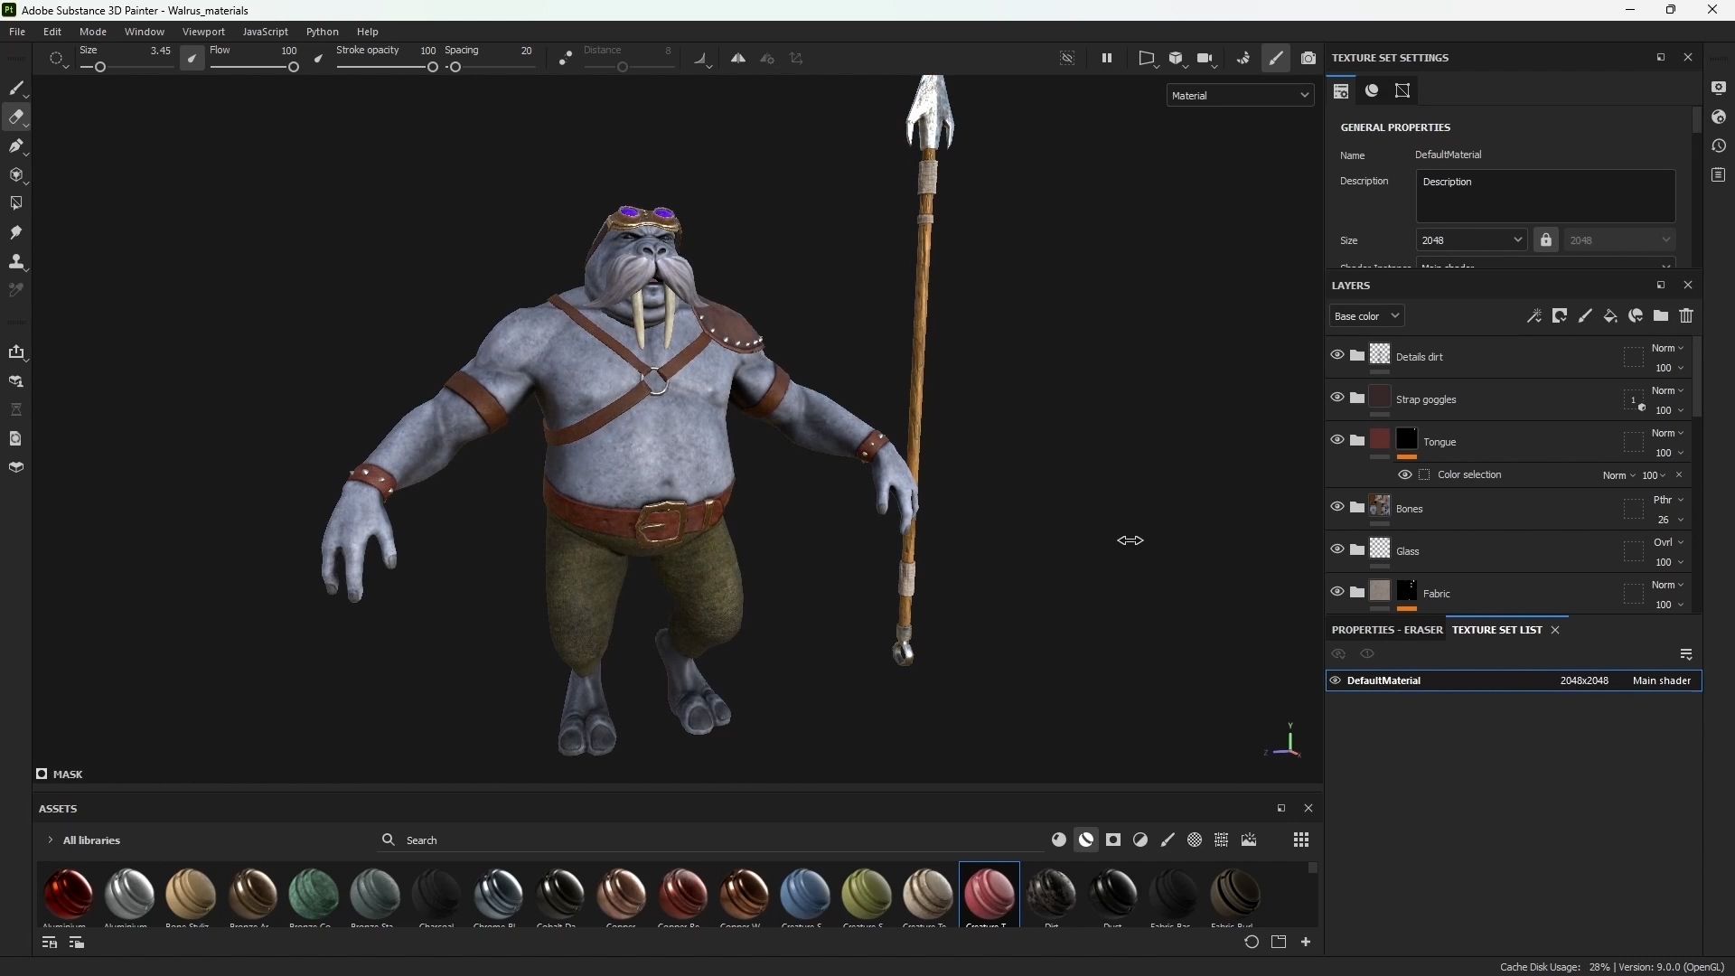The height and width of the screenshot is (976, 1735).
Task: Open the Viewport menu
Action: point(203,32)
